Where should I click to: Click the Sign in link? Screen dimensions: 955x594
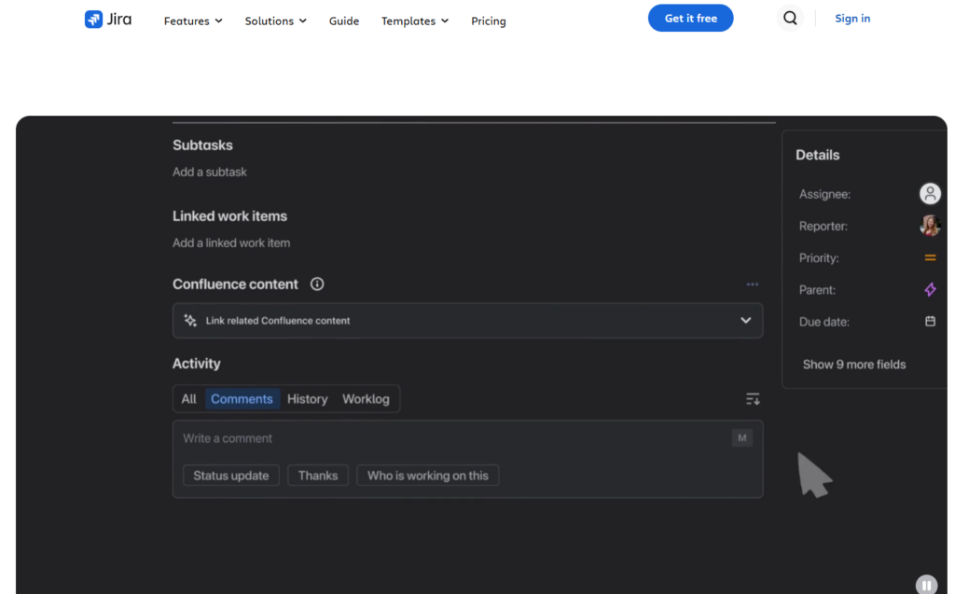852,19
